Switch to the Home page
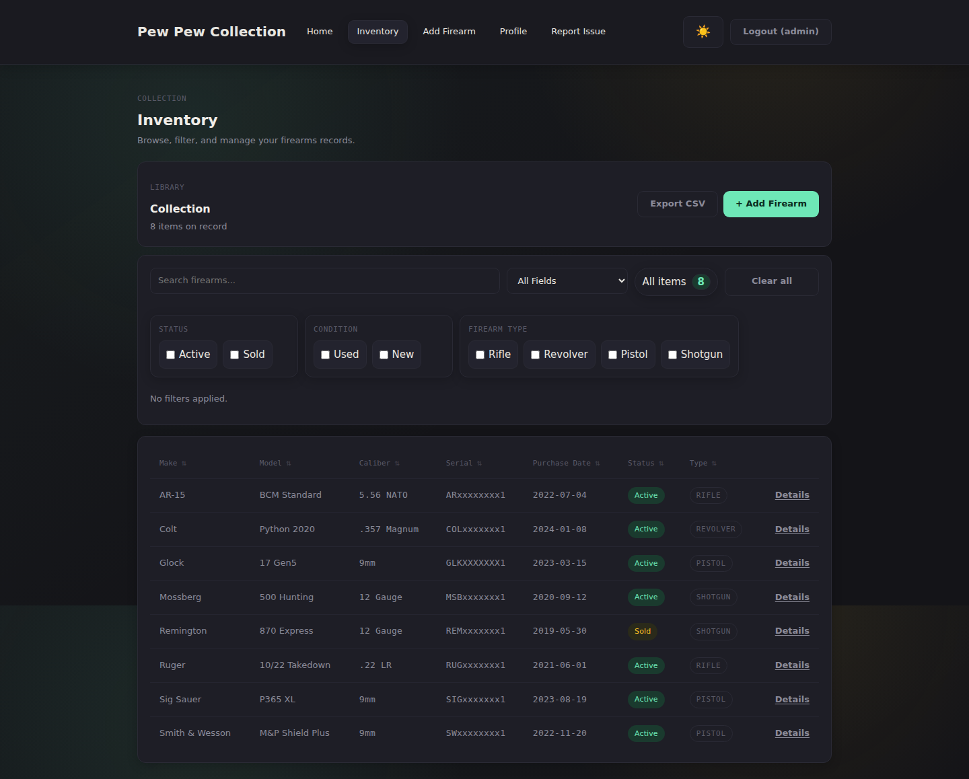Screen dimensions: 969x779 click(x=320, y=31)
